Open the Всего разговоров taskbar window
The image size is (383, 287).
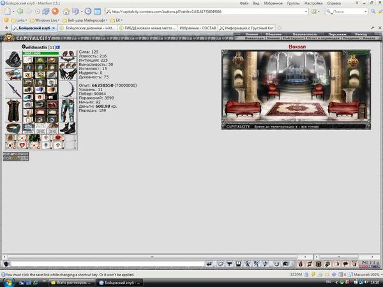71,283
